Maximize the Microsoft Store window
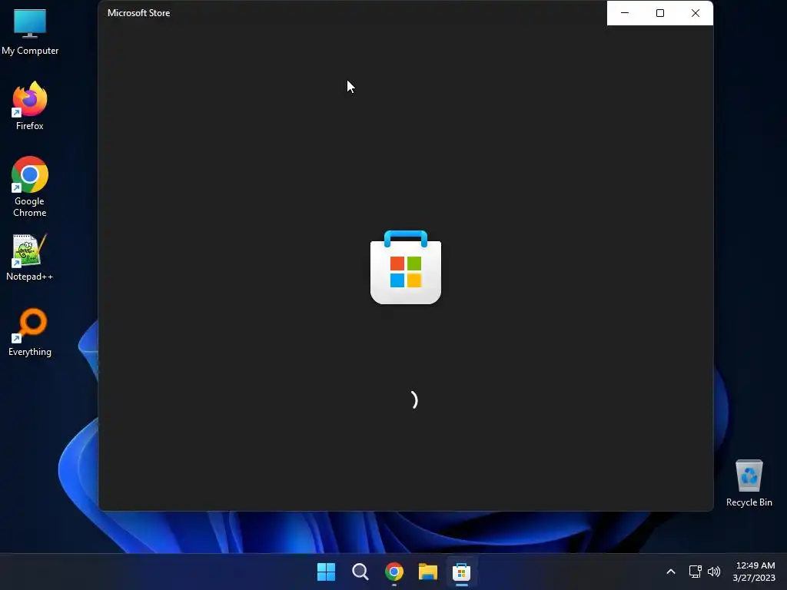787x590 pixels. (660, 13)
